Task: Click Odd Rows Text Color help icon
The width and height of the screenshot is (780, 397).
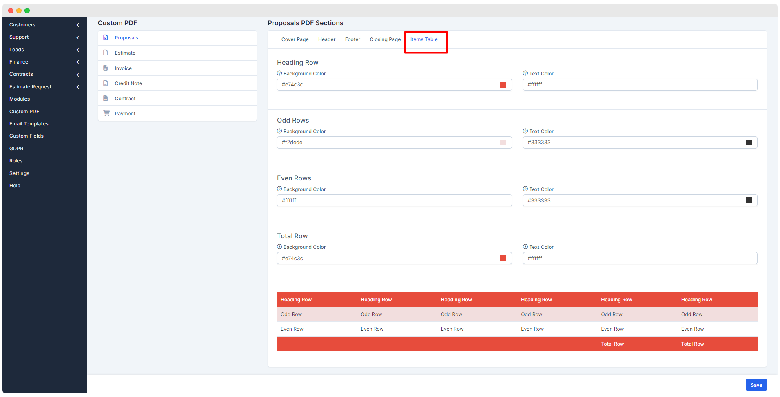Action: pos(525,131)
